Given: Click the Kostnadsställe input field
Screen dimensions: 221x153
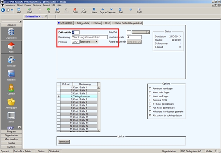Looking at the screenshot, I should 134,37.
